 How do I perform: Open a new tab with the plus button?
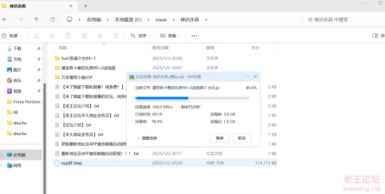(x=86, y=6)
